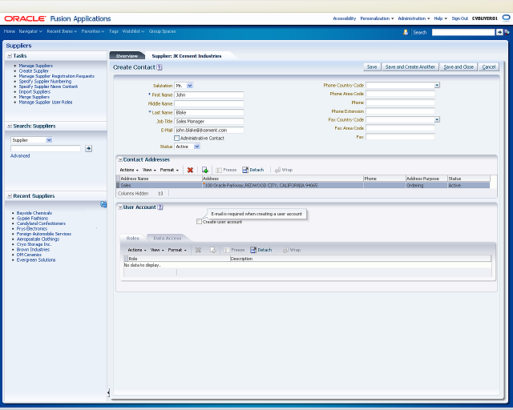Open the Watchlist menu
513x410 pixels.
coord(133,31)
